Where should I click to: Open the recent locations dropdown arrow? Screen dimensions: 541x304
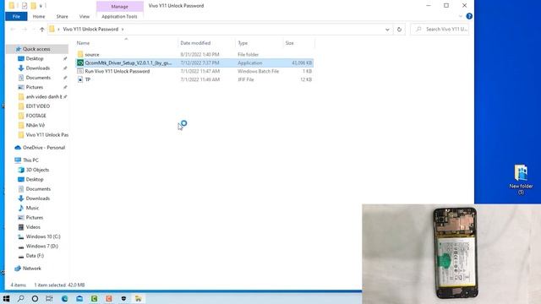tap(34, 30)
